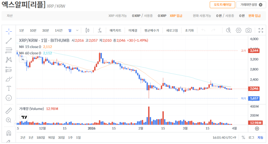This screenshot has height=144, width=268.
Task: Click the XRP/KRW · 1일 · BITHUMB symbol title
Action: tap(44, 40)
